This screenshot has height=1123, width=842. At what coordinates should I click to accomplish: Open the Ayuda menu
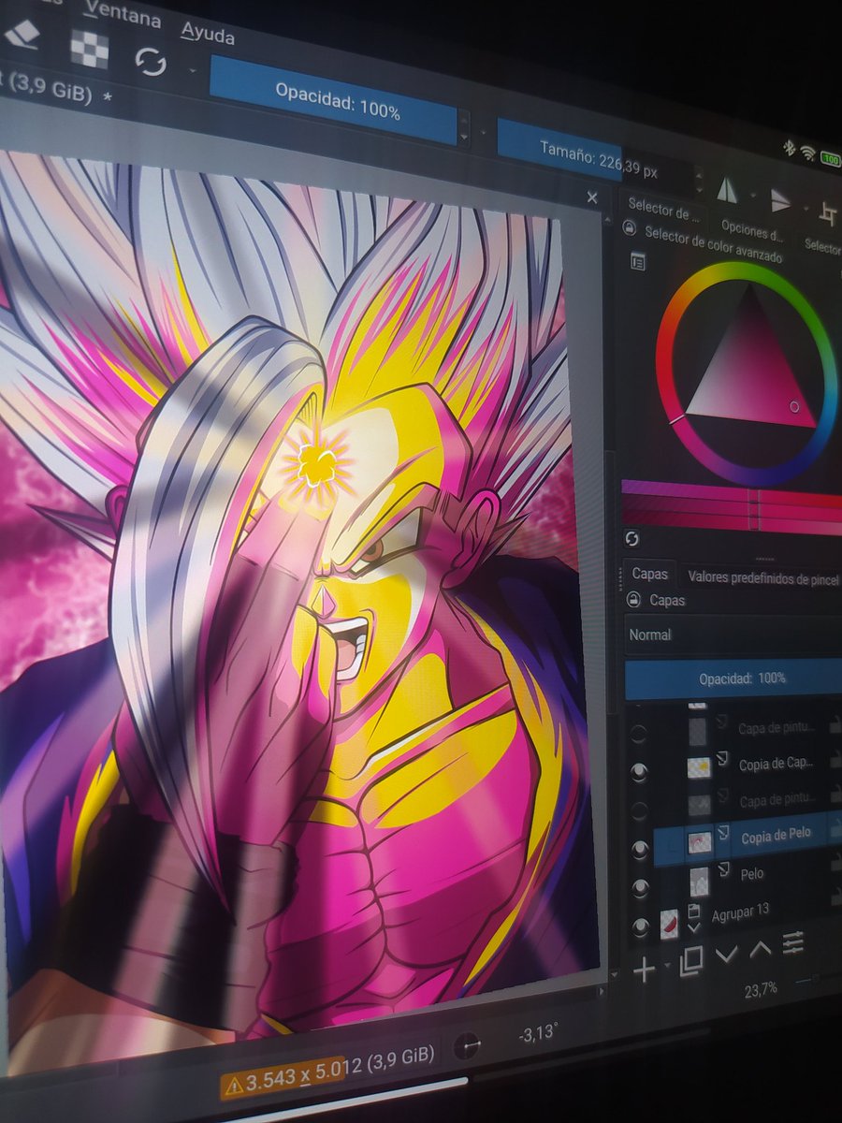[207, 33]
